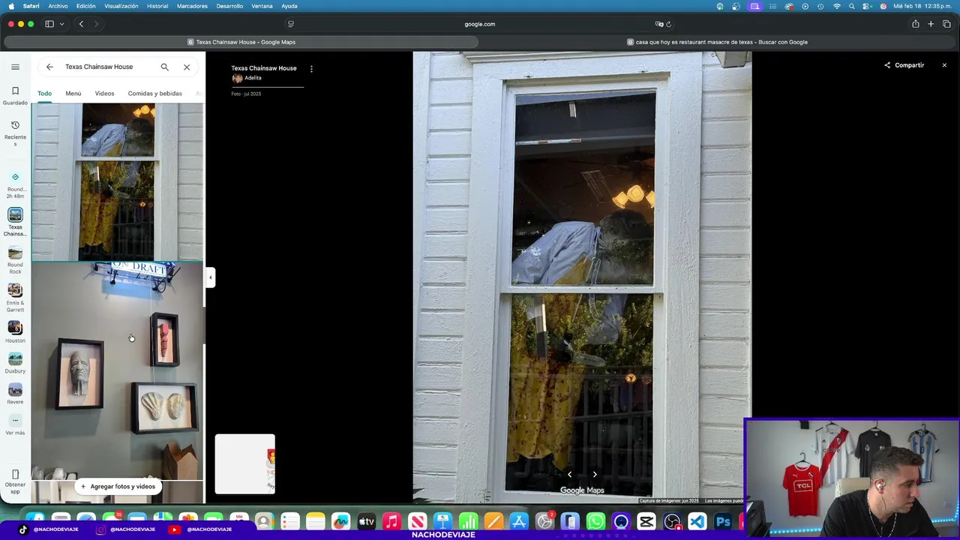
Task: Close the photo viewer with X
Action: pos(944,65)
